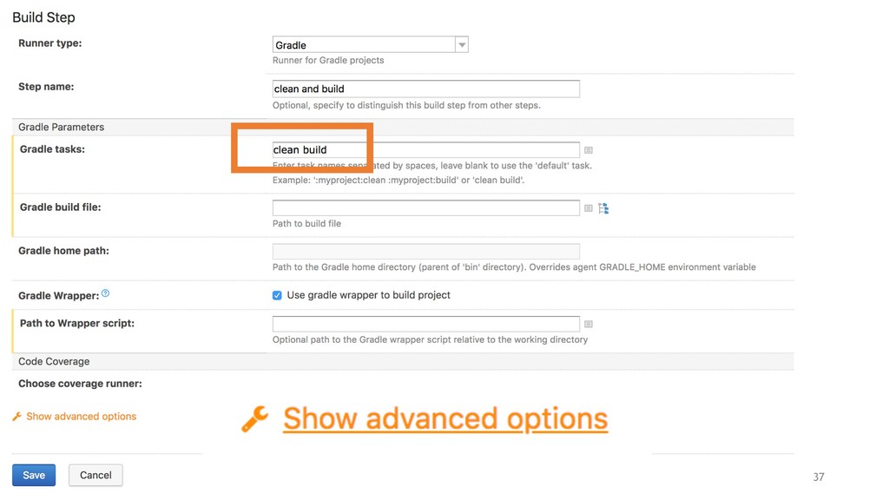Screen dimensions: 889x500
Task: Click the Use gradle wrapper label text
Action: tap(368, 295)
